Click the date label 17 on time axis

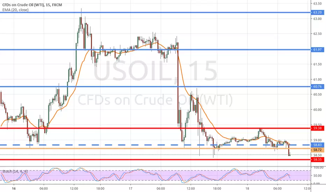(x=130, y=189)
